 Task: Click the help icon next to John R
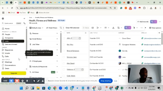coord(80,38)
